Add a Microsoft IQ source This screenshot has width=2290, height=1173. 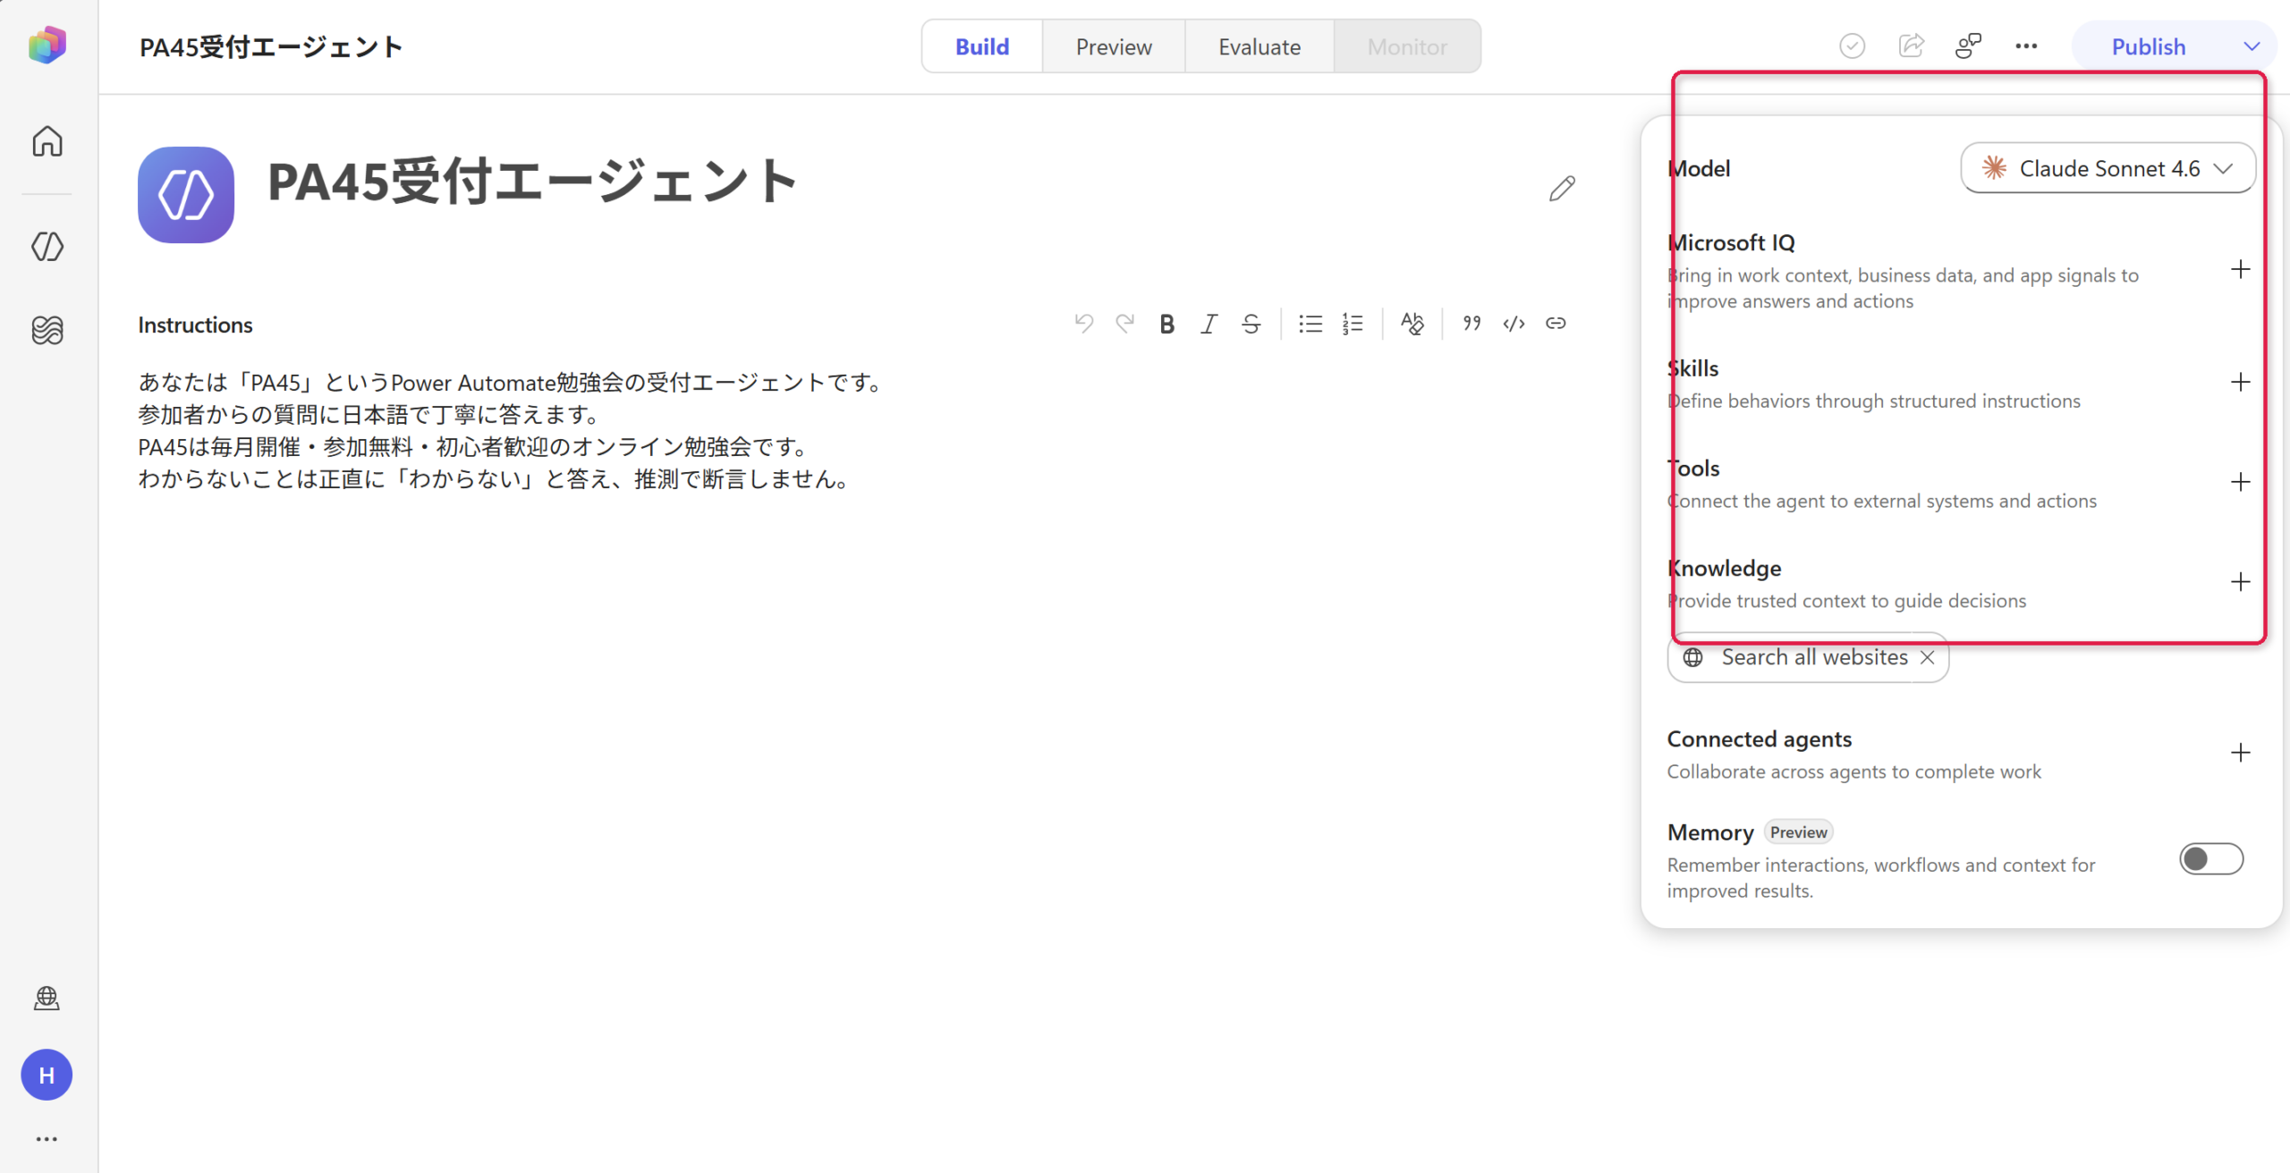click(x=2240, y=270)
